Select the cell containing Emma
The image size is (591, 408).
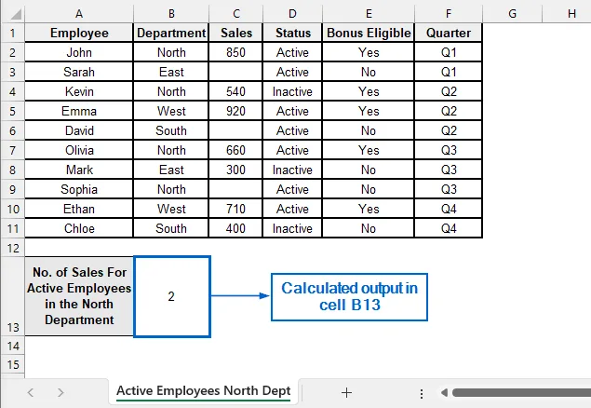tap(79, 111)
